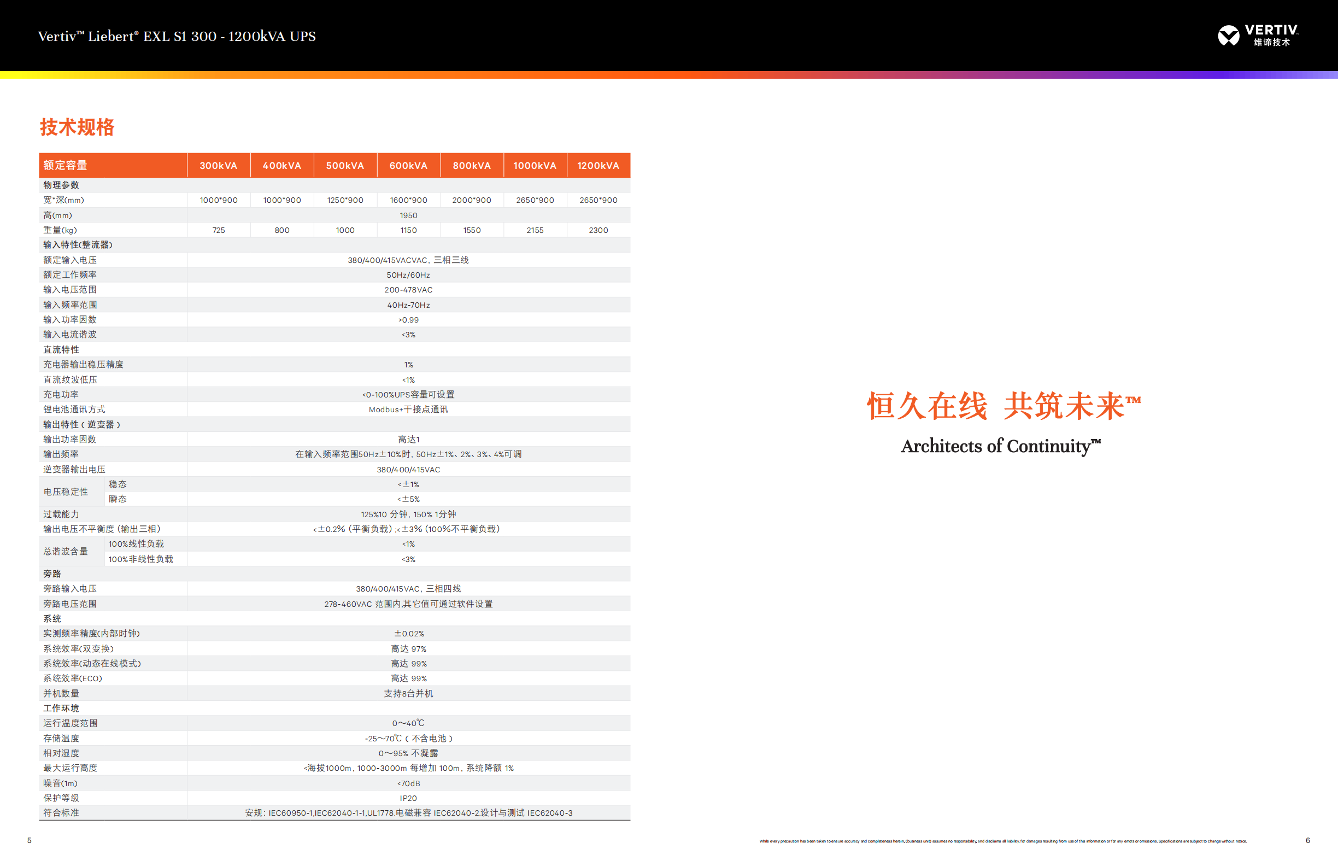Click the 系统 section row

(334, 618)
